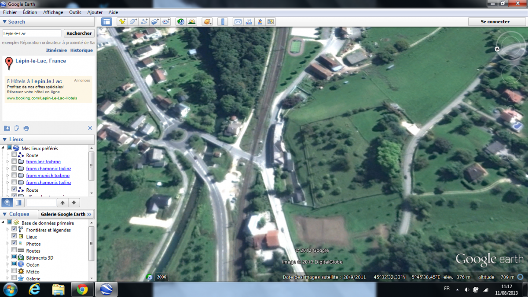Click the Lépin-le-Lac search input field
The image size is (528, 297).
(x=32, y=33)
